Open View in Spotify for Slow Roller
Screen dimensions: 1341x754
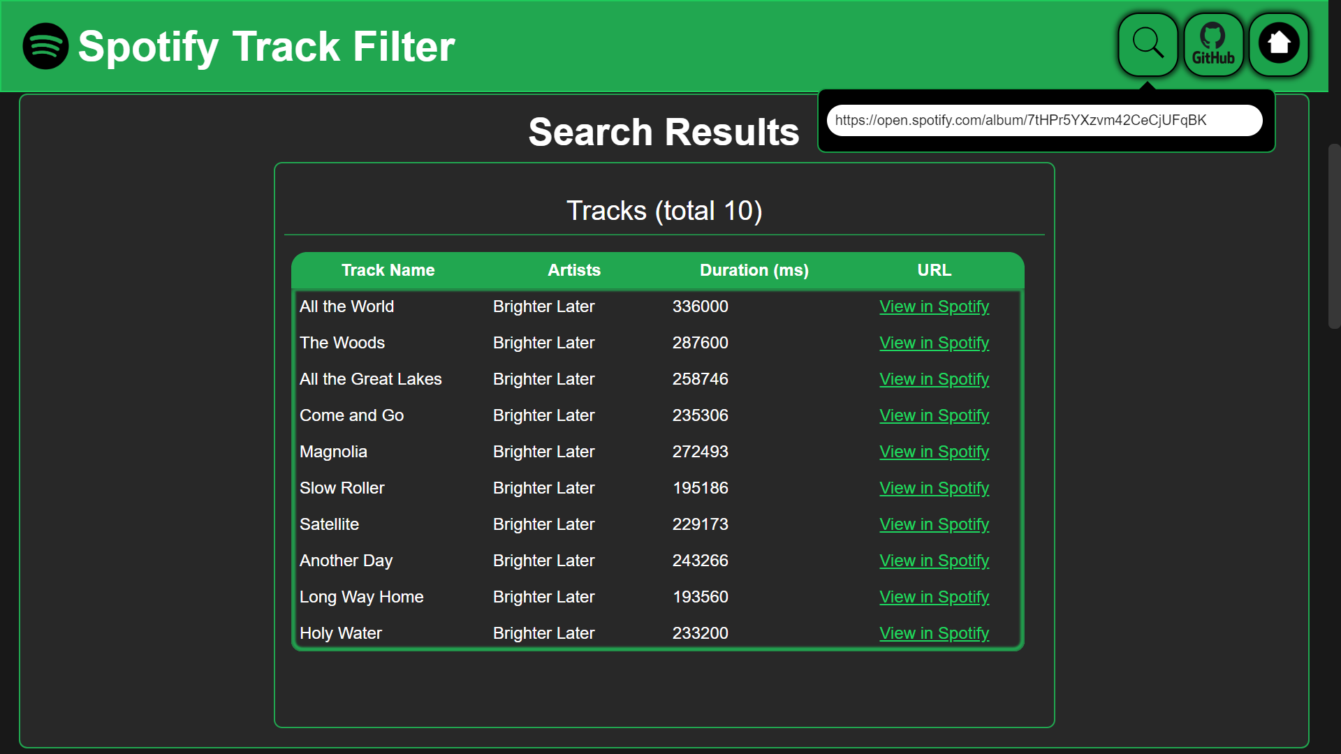point(934,488)
